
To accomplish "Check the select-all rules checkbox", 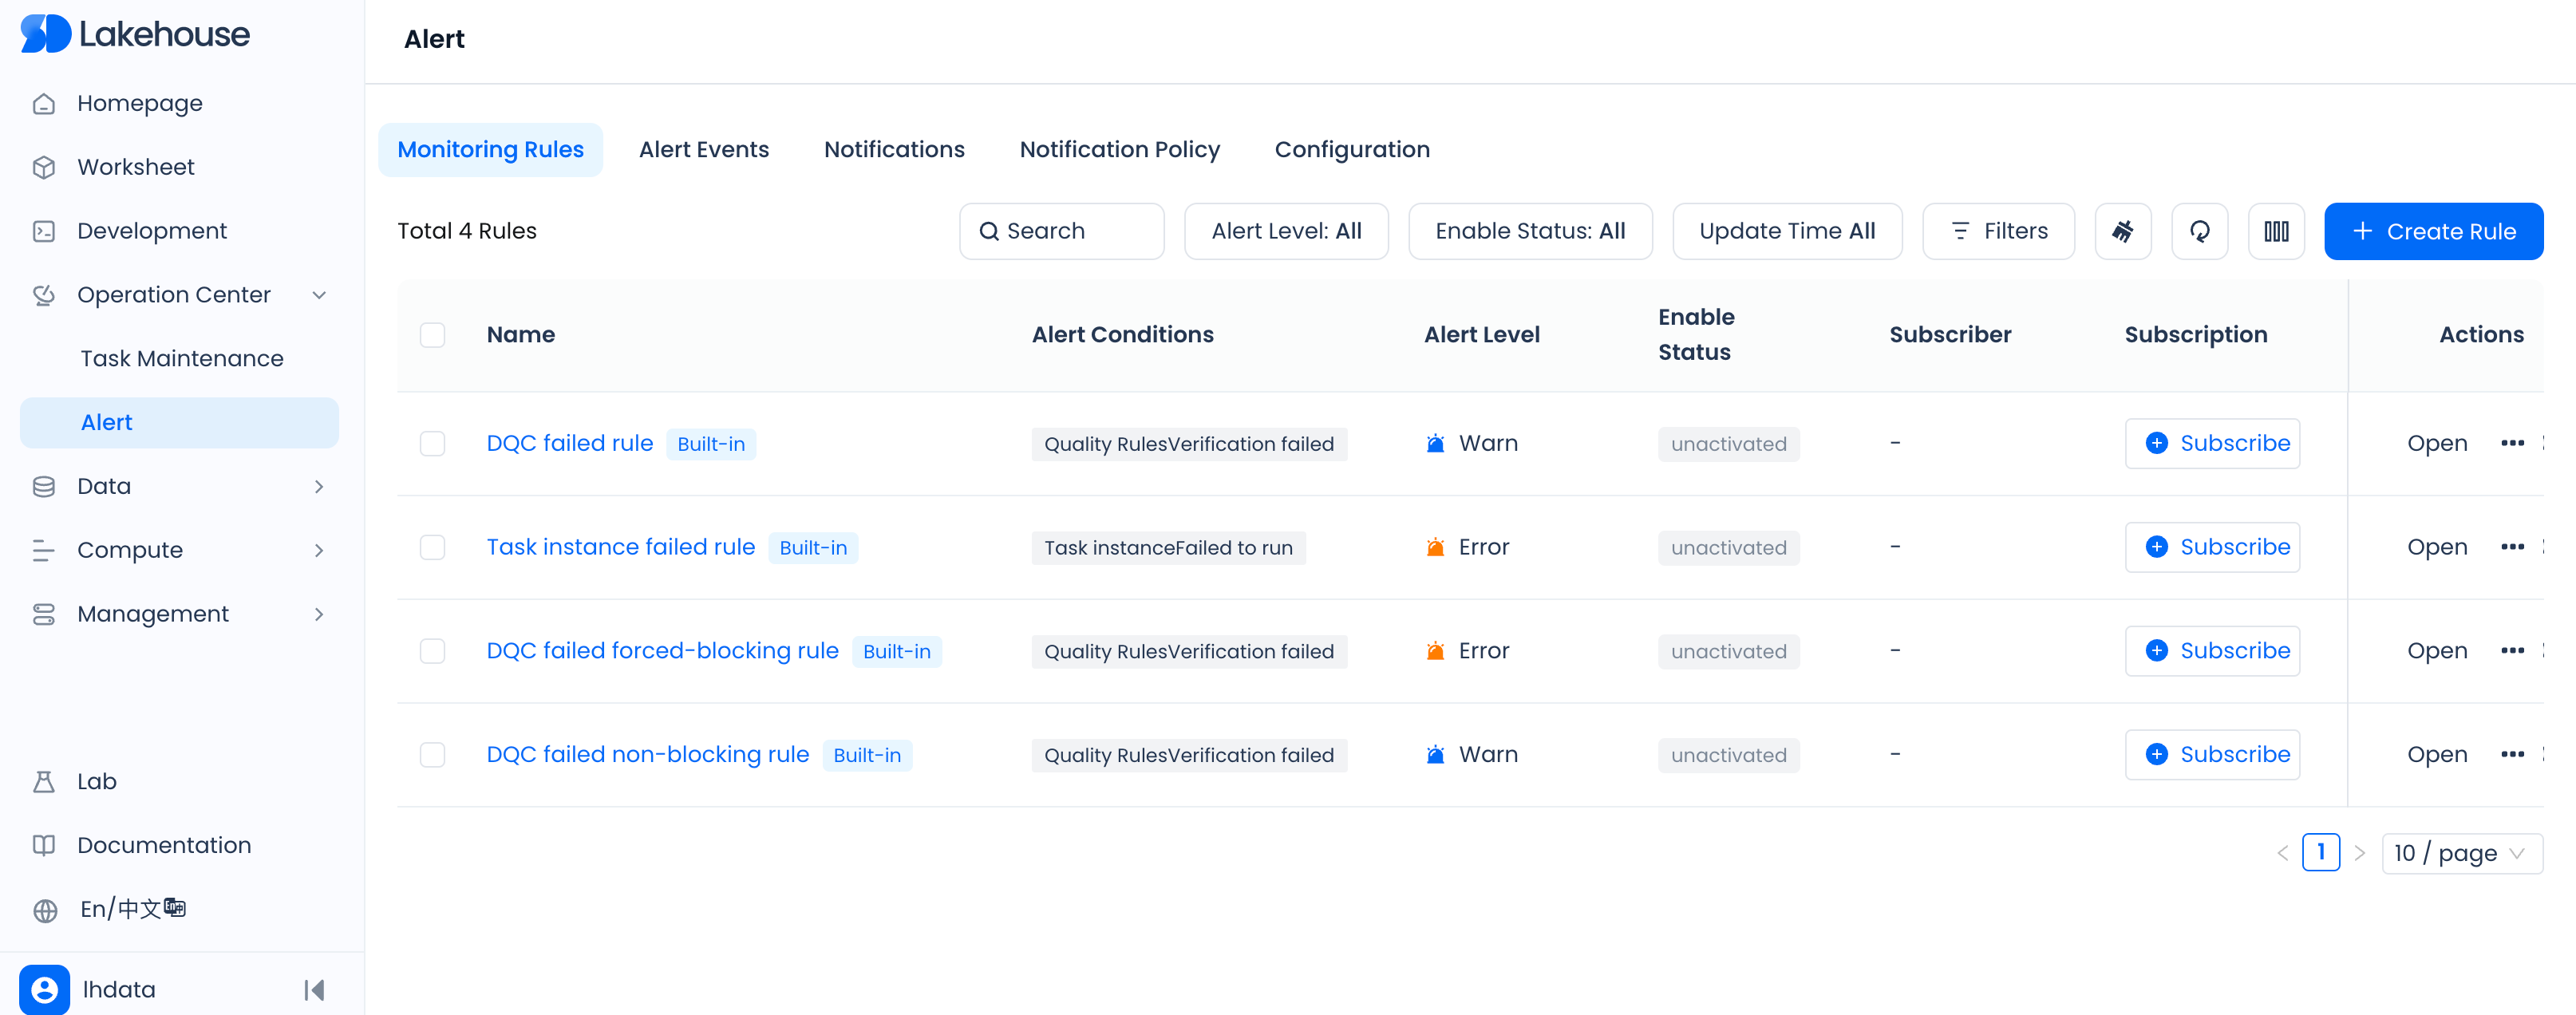I will click(x=432, y=335).
